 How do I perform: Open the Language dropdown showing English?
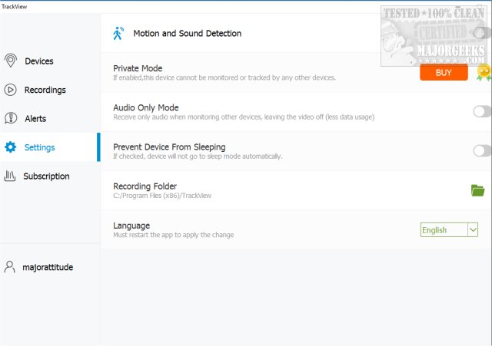(449, 230)
